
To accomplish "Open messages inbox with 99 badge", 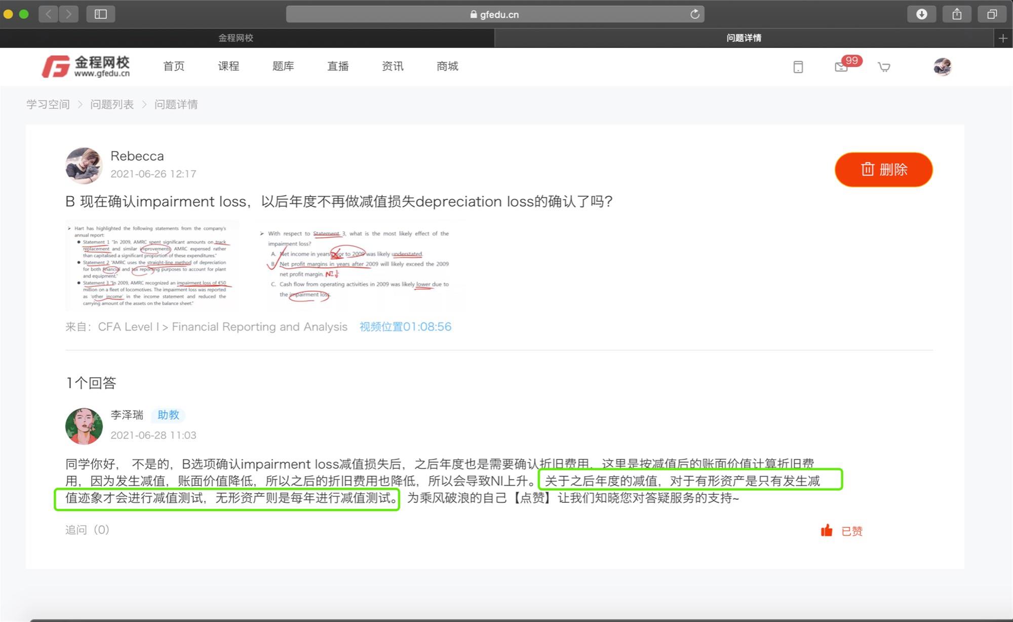I will tap(842, 66).
